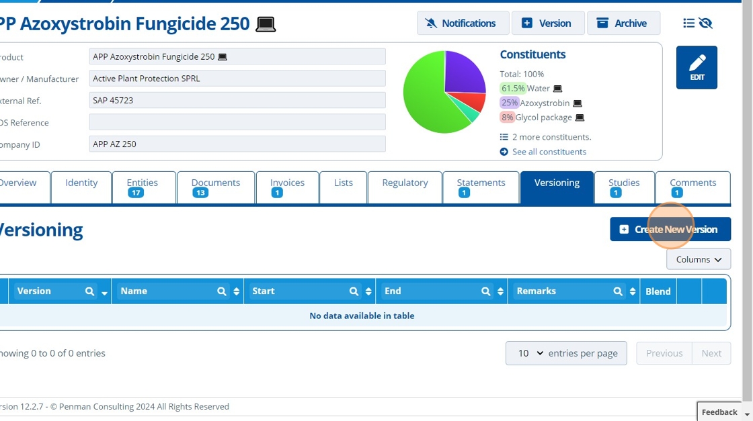Click the Product field input

[x=237, y=56]
